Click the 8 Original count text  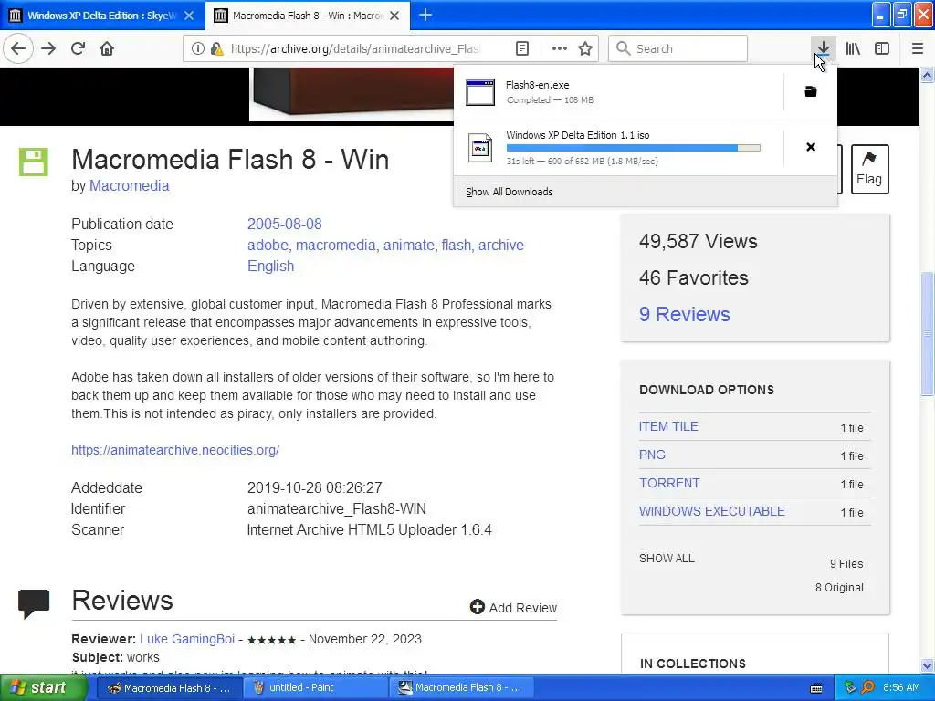[x=840, y=588]
